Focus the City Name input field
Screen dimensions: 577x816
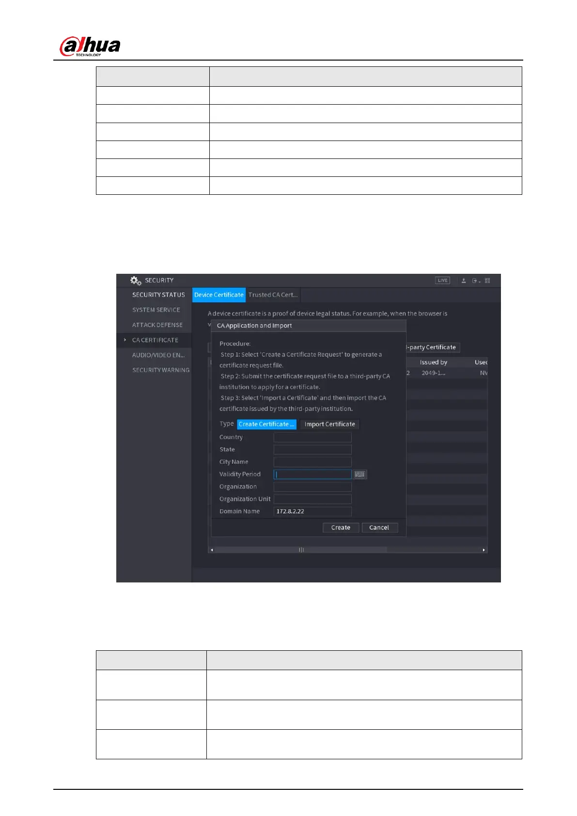(x=312, y=462)
